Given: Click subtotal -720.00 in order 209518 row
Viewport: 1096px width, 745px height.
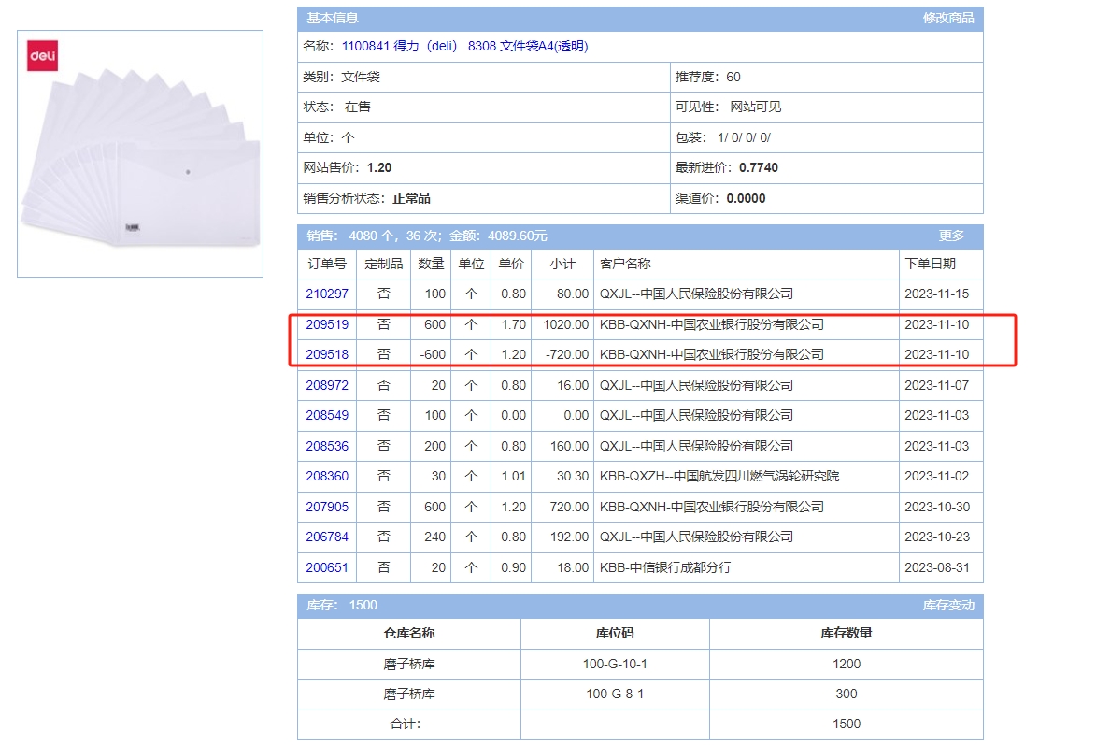Looking at the screenshot, I should pyautogui.click(x=567, y=354).
